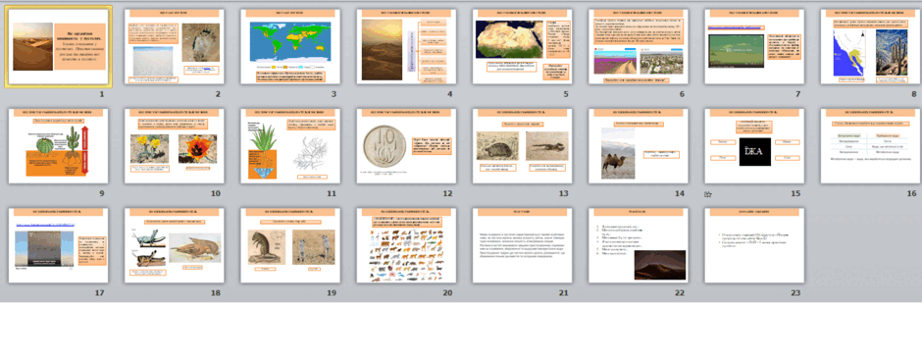Select slide 8 with coast map and cacti
Screen dimensions: 922x358
(x=871, y=47)
